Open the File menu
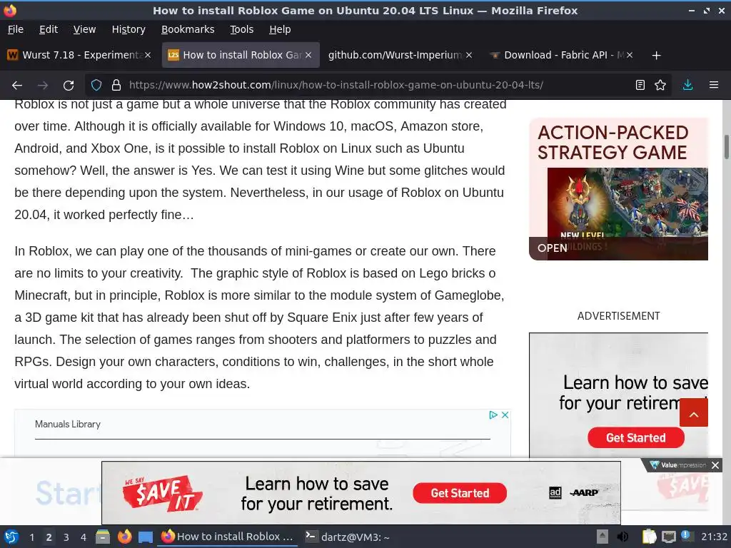 pos(16,29)
